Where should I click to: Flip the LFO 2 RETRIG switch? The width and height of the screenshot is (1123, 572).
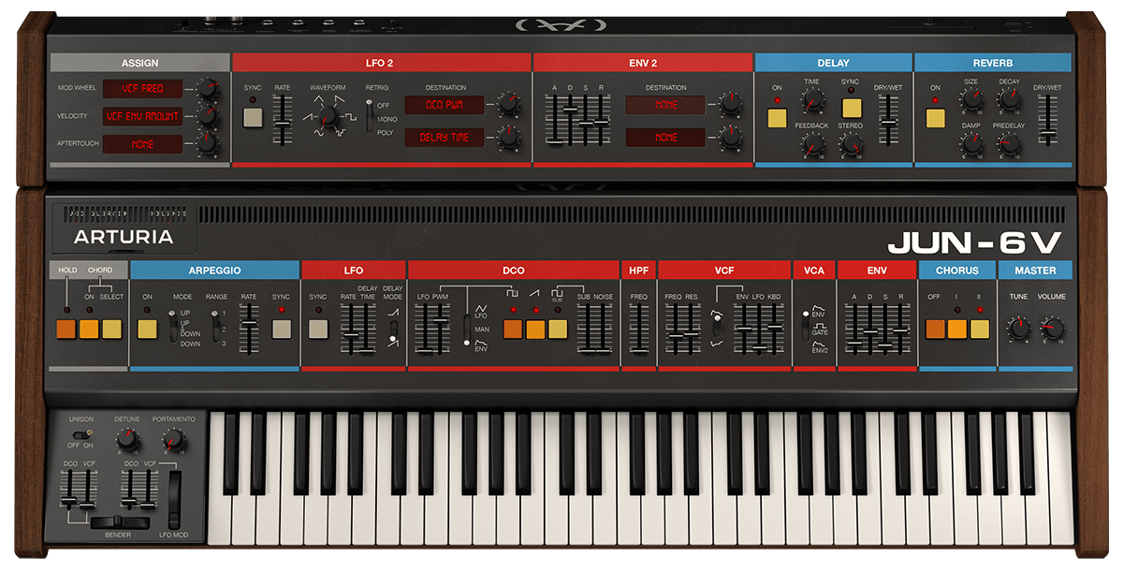coord(370,113)
